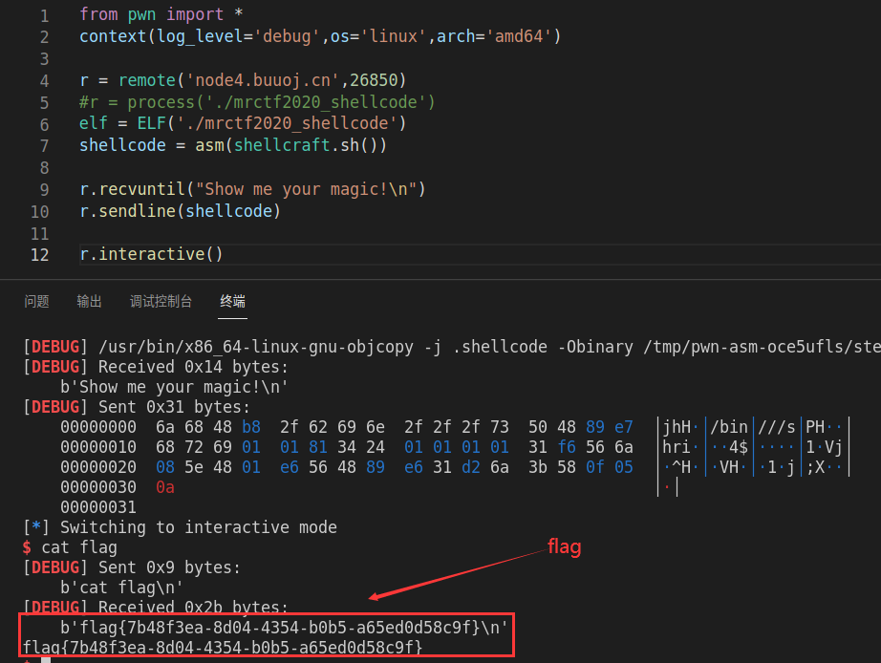Viewport: 881px width, 663px height.
Task: Select the 终端 tab
Action: tap(232, 302)
